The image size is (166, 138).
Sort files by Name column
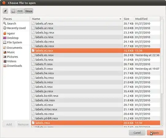(x=77, y=19)
